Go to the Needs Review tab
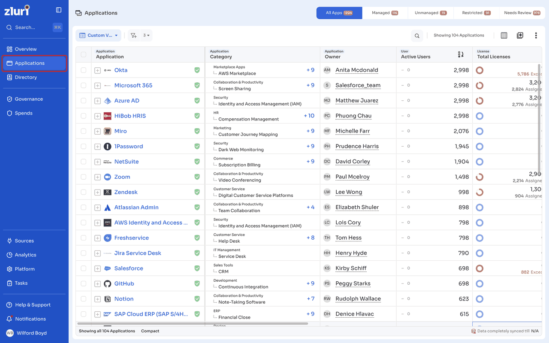 click(x=522, y=13)
